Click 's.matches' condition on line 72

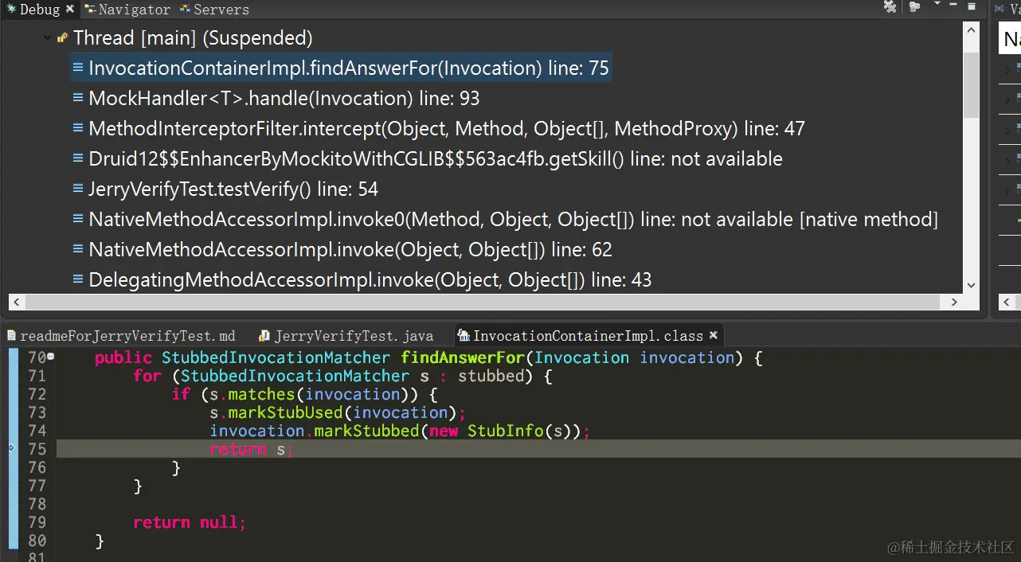click(x=252, y=394)
